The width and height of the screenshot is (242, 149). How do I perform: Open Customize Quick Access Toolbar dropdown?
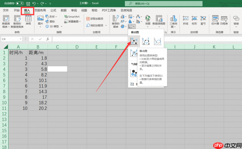point(50,4)
